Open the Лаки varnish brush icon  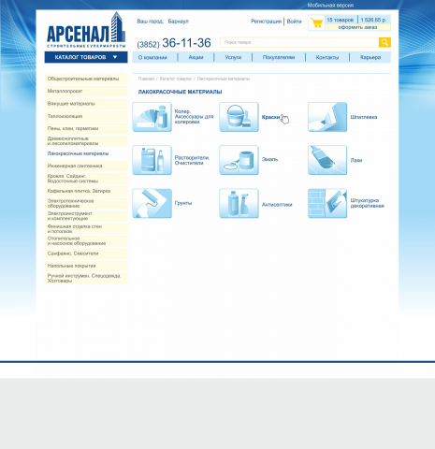pyautogui.click(x=327, y=160)
